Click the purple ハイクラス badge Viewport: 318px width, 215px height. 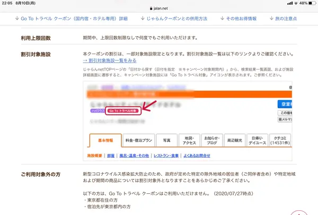point(97,111)
